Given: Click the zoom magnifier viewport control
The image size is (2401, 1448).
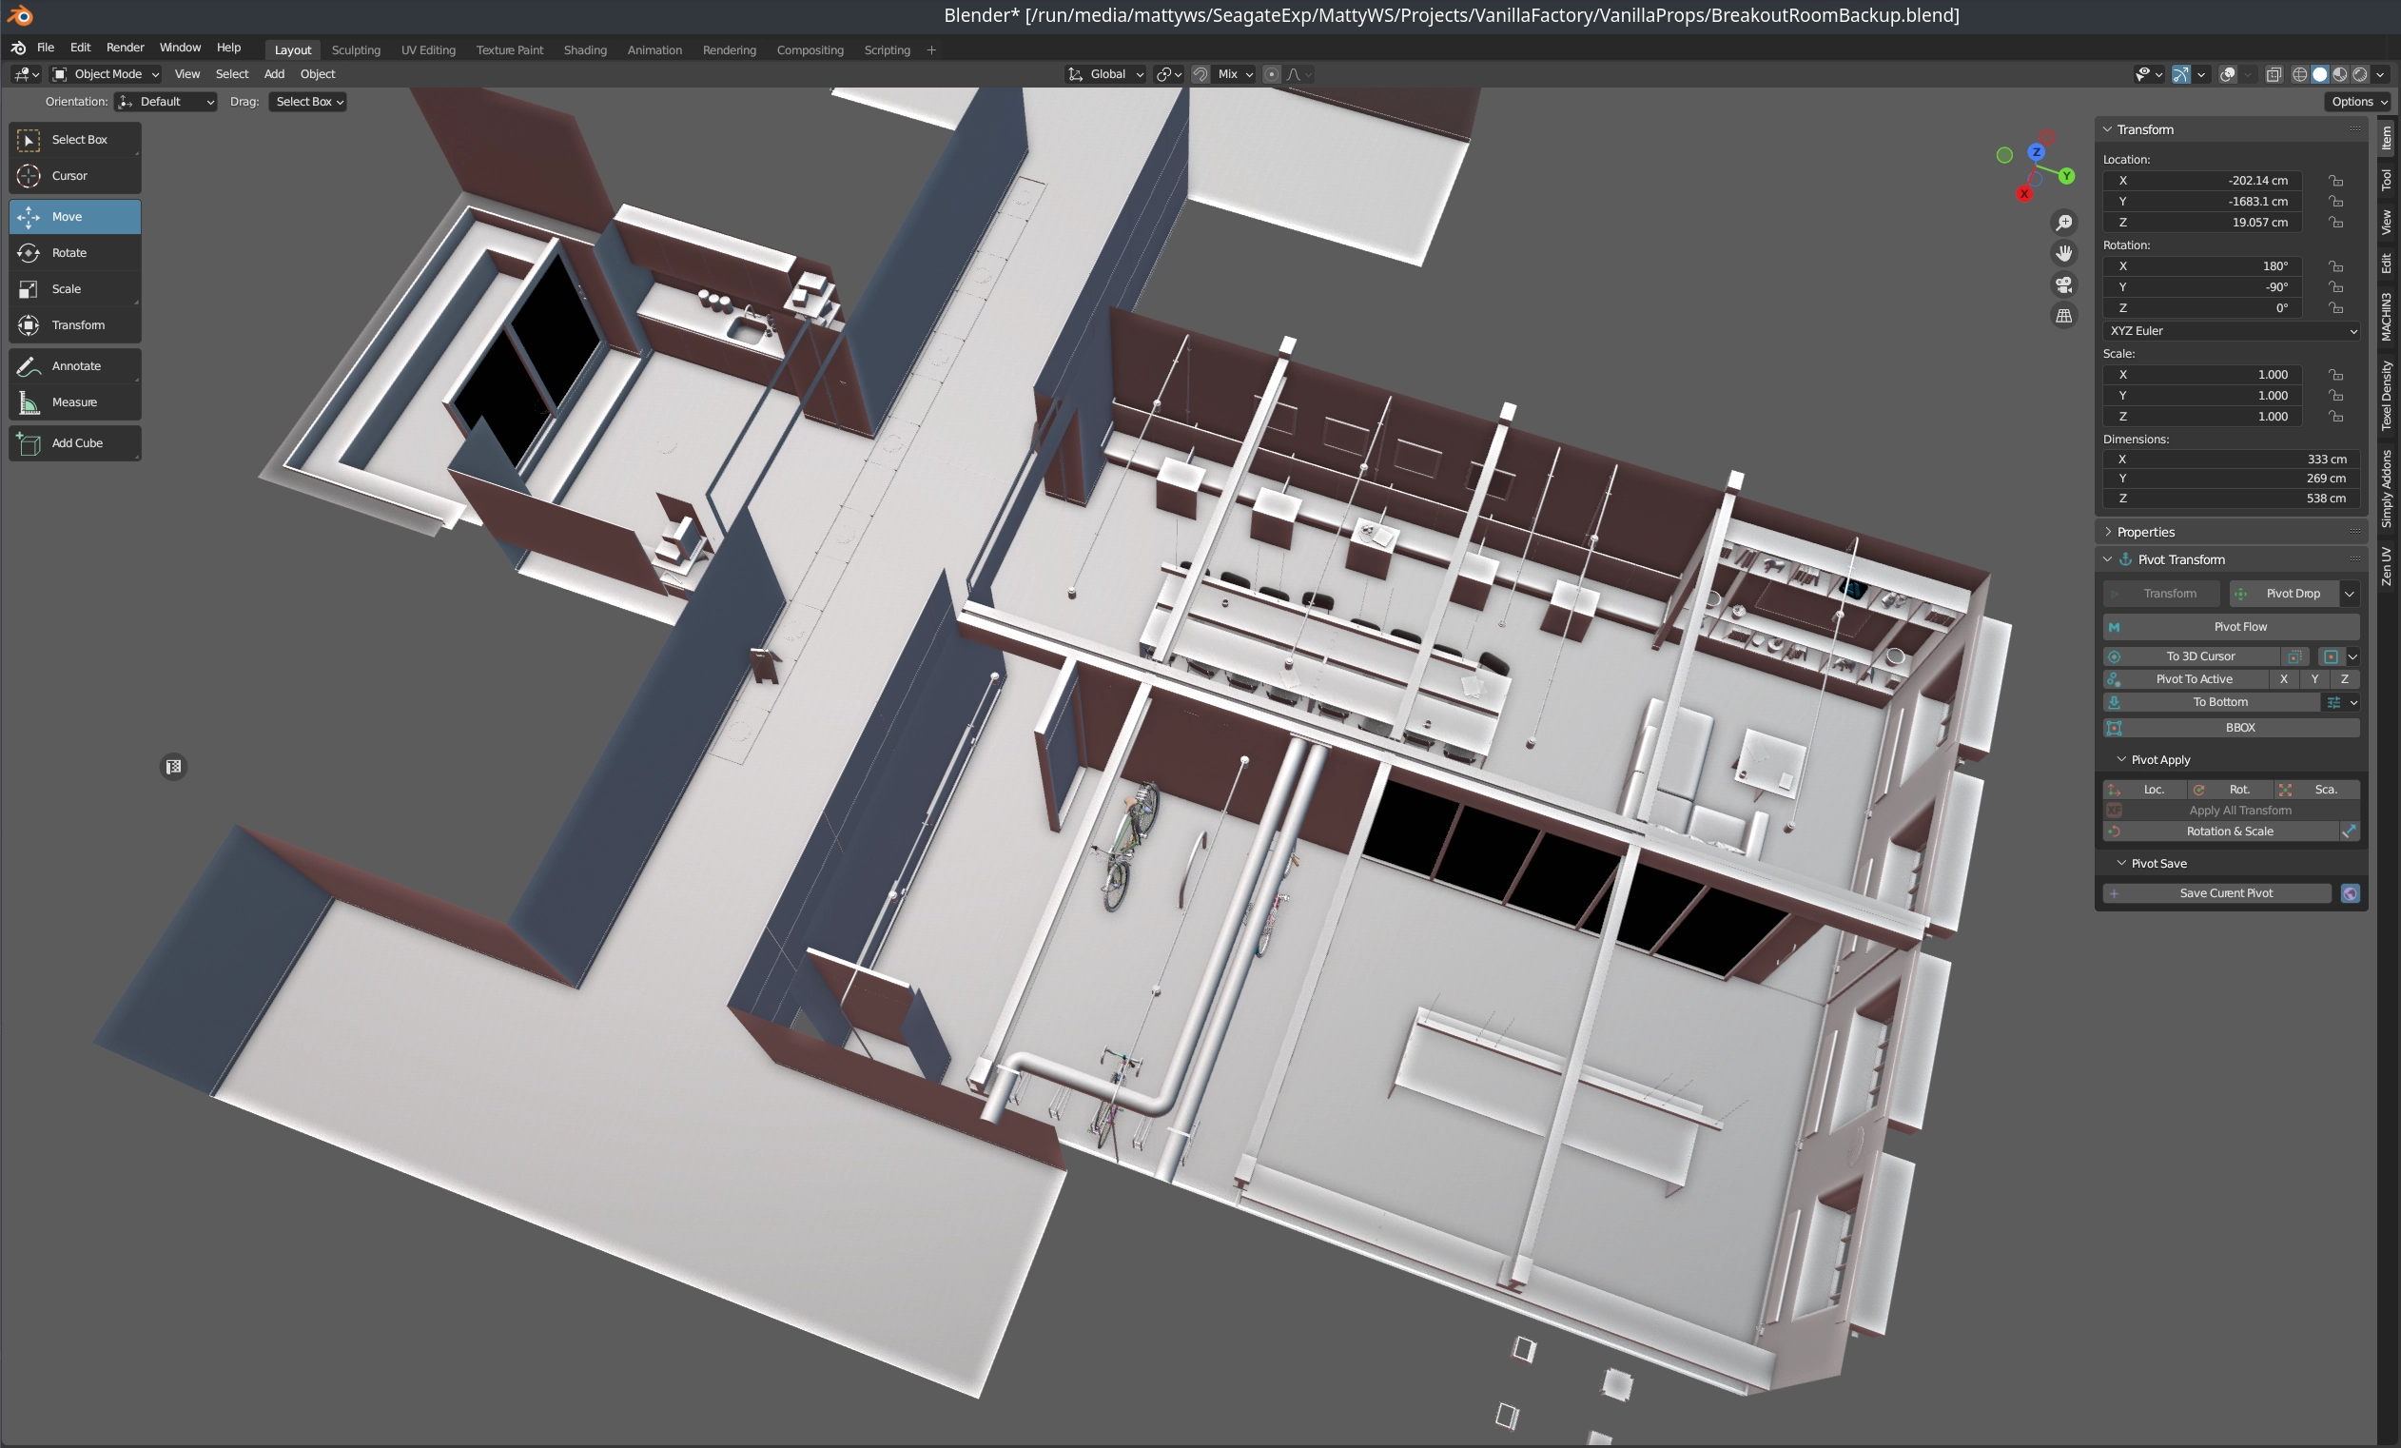Looking at the screenshot, I should [2064, 224].
